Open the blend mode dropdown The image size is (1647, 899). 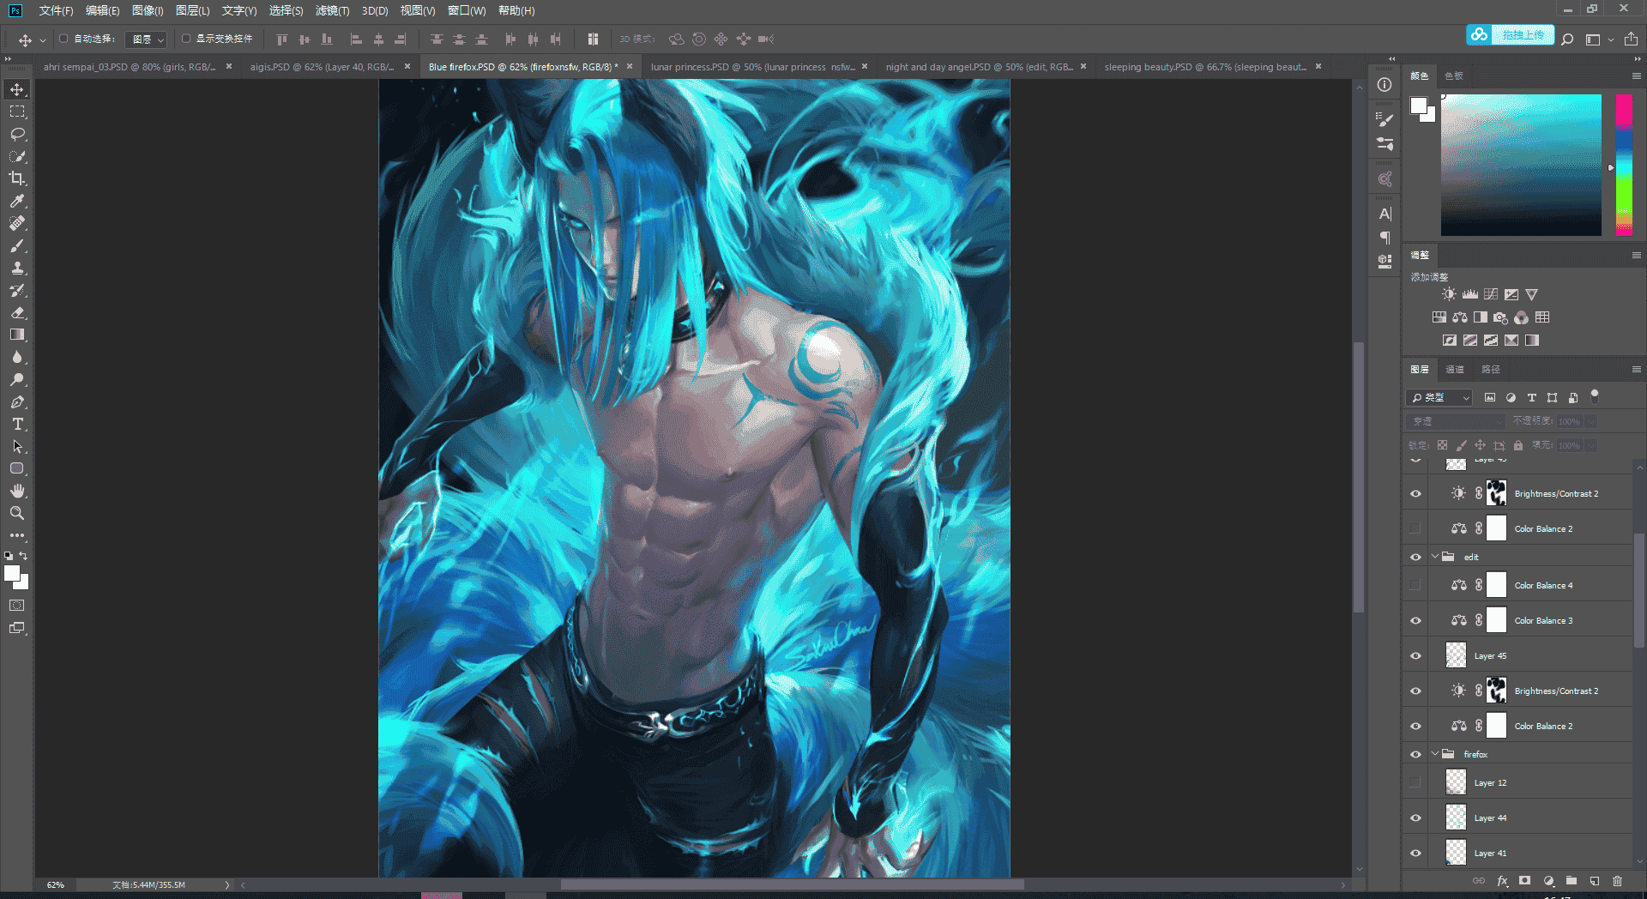pyautogui.click(x=1456, y=421)
